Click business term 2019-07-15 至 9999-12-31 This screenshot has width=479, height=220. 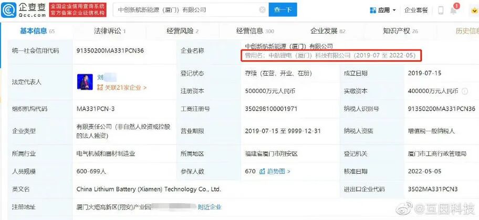coord(283,131)
